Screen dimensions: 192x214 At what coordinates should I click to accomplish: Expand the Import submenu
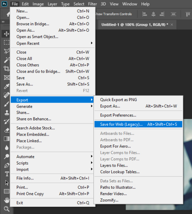tap(52, 169)
